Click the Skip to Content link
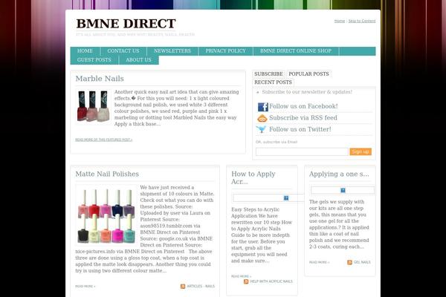This screenshot has width=446, height=297. tap(362, 21)
